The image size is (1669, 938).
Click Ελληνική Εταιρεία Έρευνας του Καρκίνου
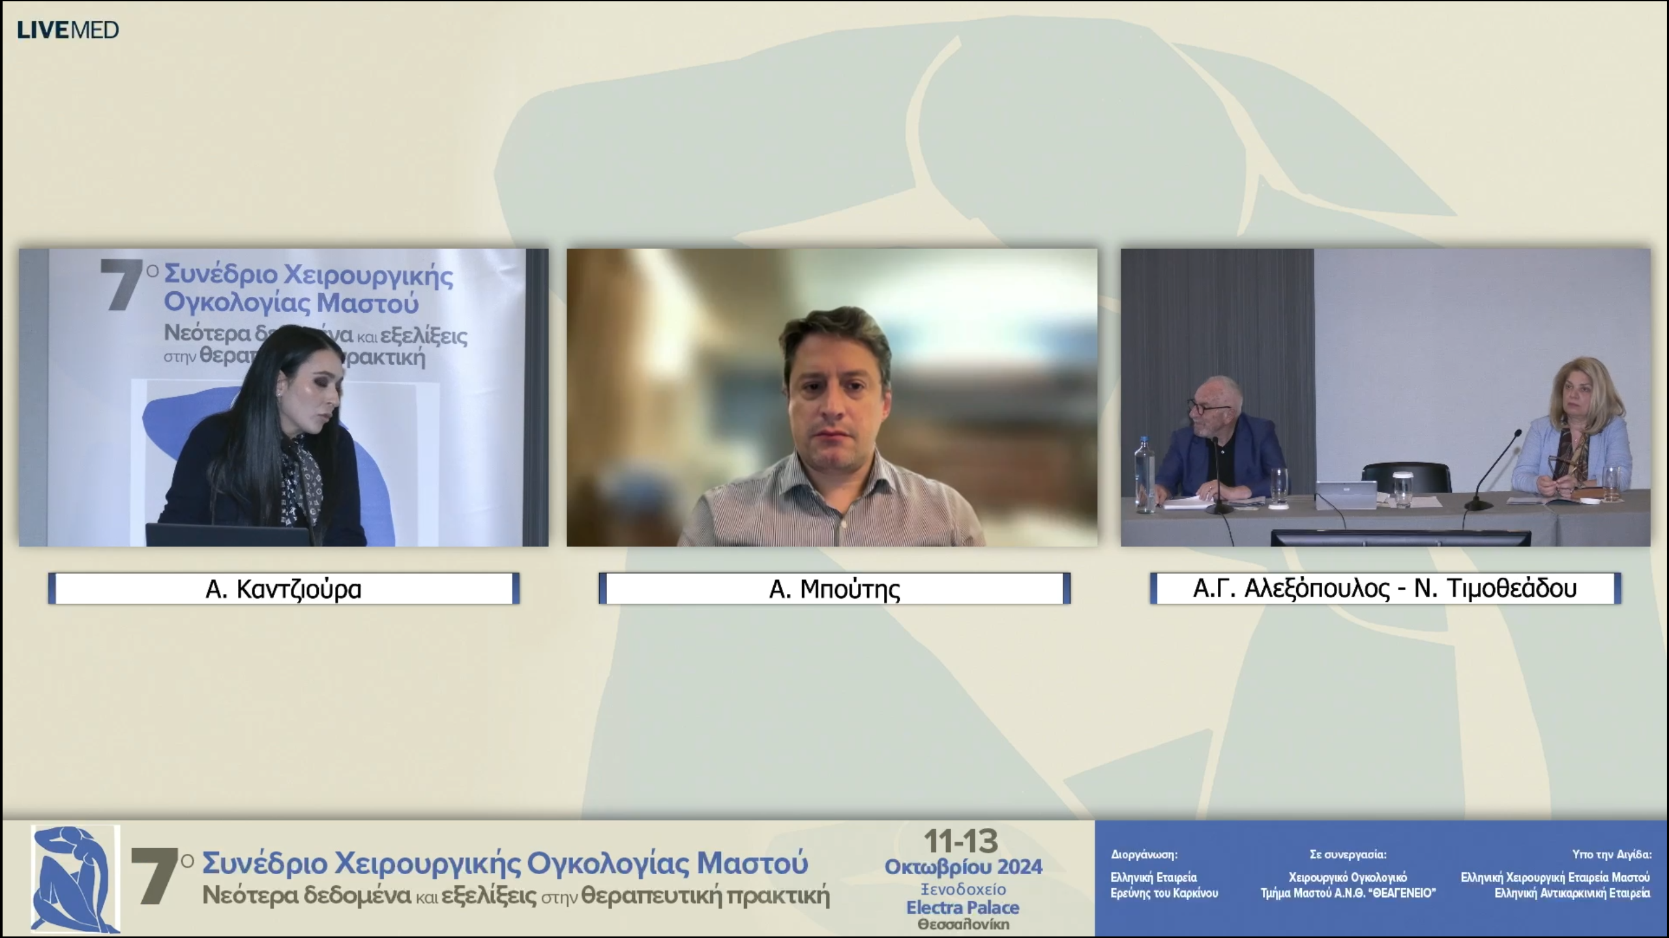[1164, 885]
